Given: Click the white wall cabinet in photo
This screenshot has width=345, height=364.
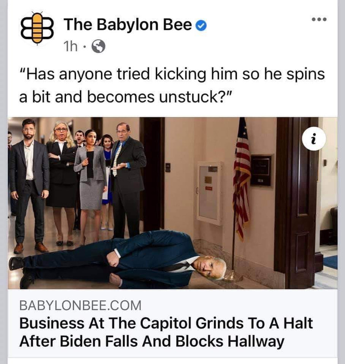Looking at the screenshot, I should 209,193.
